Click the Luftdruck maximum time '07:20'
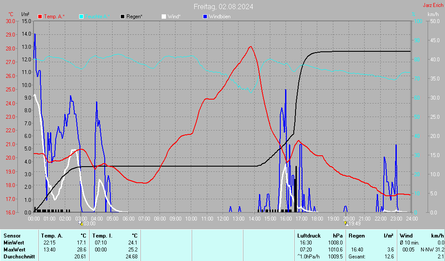 tap(306, 250)
